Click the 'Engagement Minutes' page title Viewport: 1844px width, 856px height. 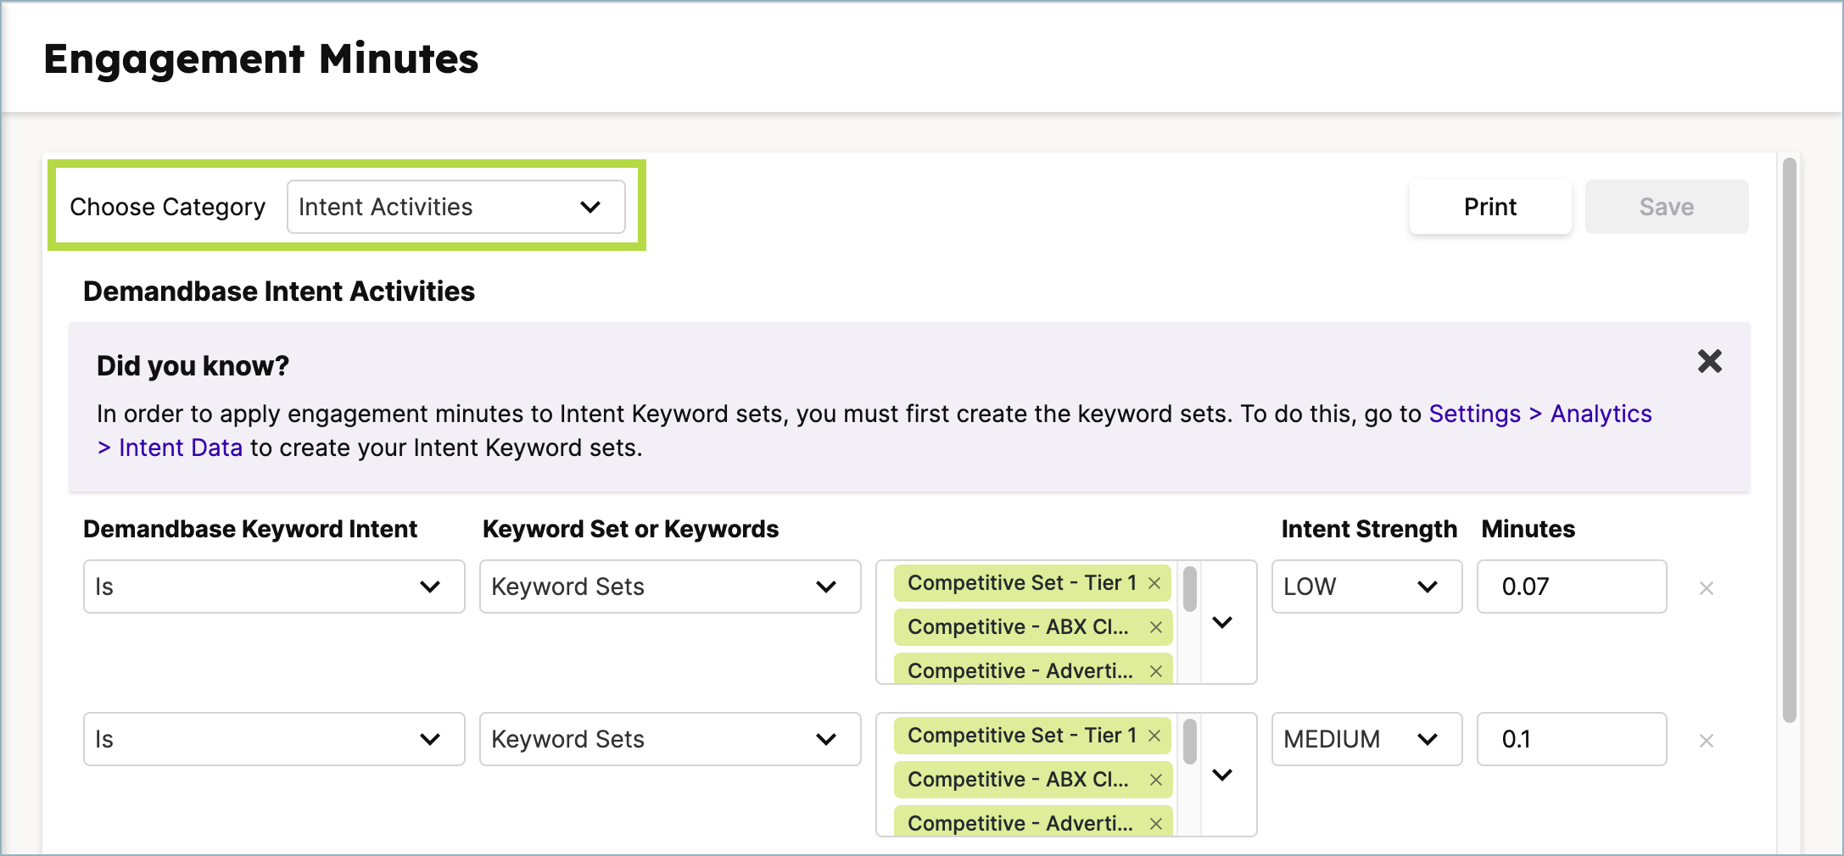click(261, 59)
